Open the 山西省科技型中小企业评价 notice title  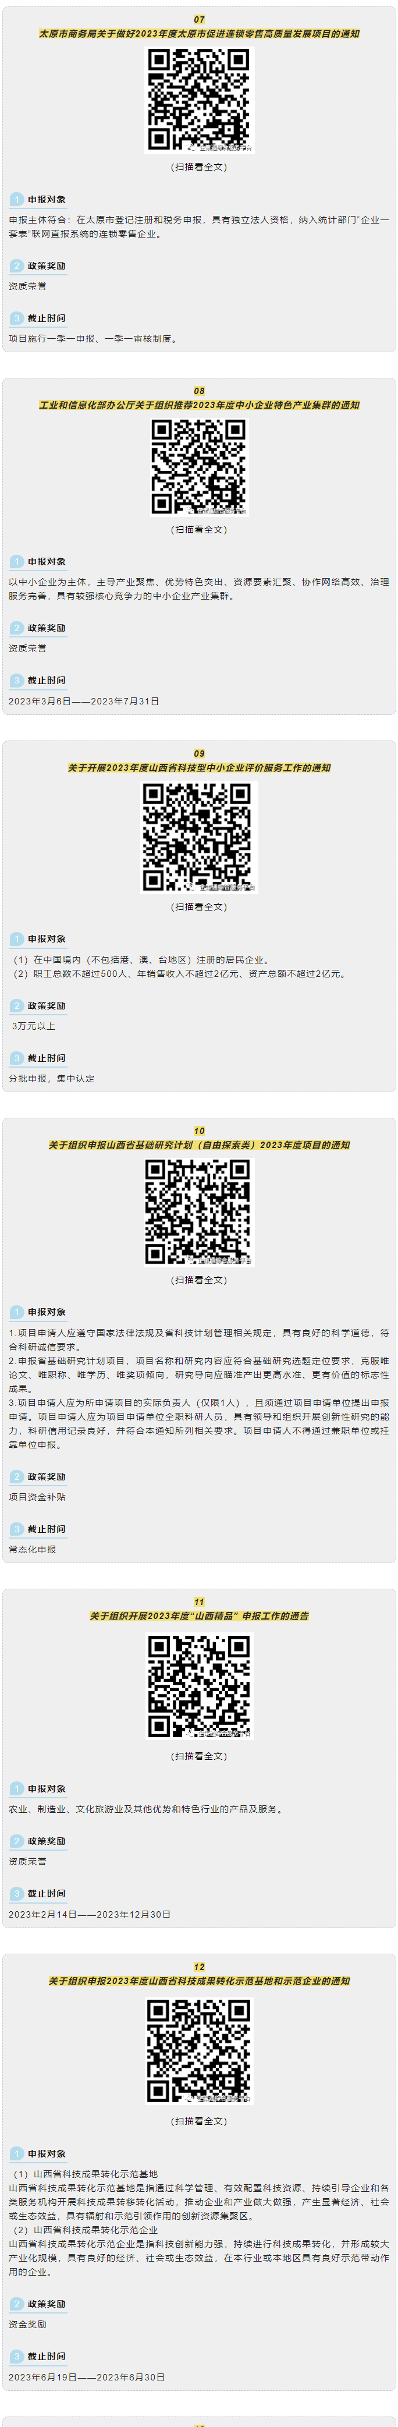[200, 768]
